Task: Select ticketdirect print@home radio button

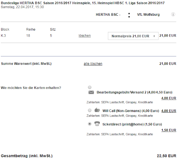Action: click(x=89, y=124)
